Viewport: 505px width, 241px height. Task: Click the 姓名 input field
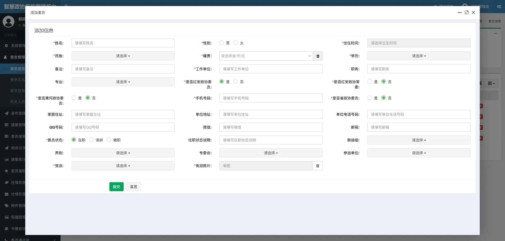123,43
